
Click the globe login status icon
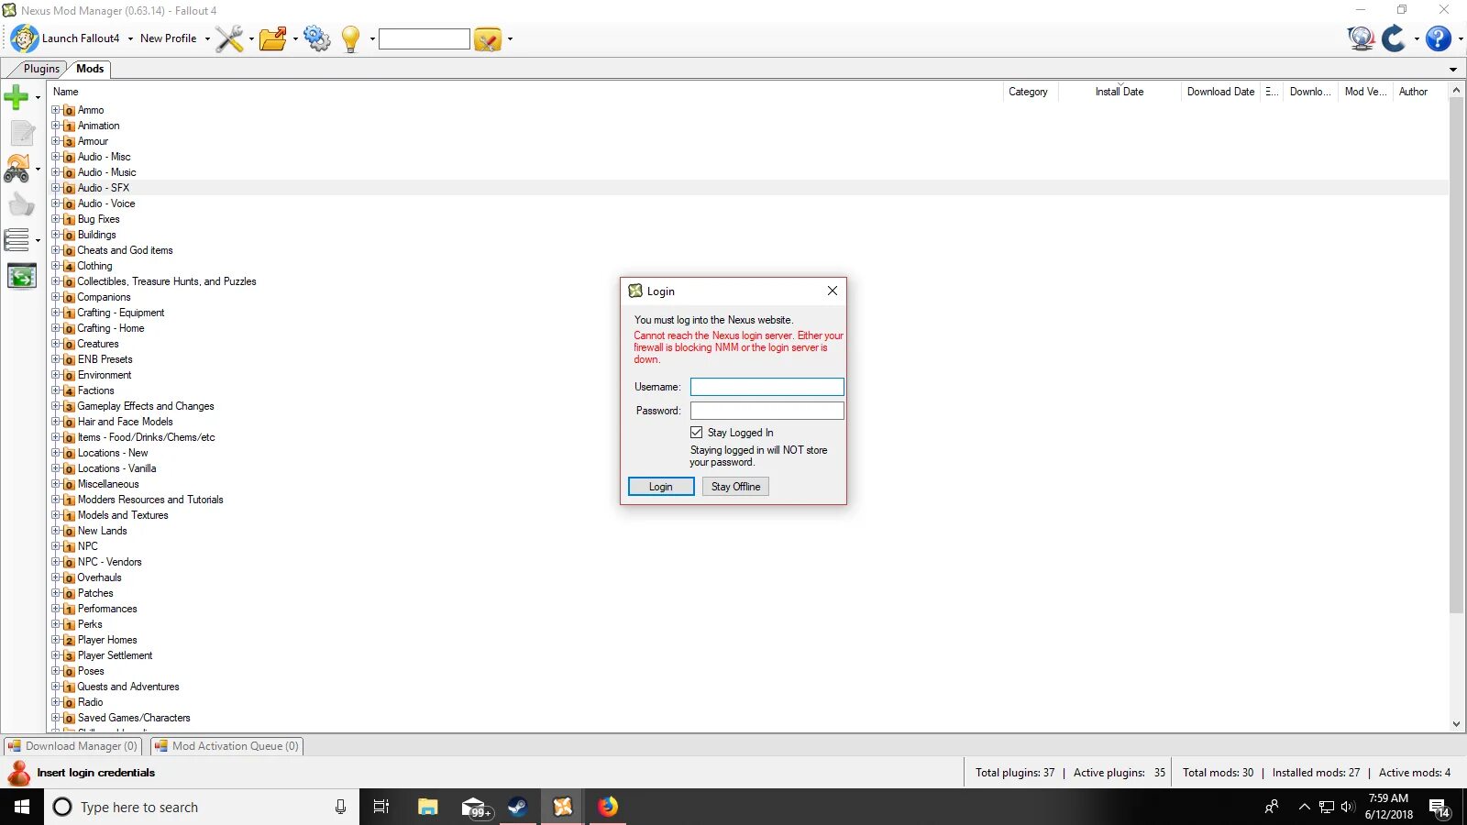tap(1362, 38)
